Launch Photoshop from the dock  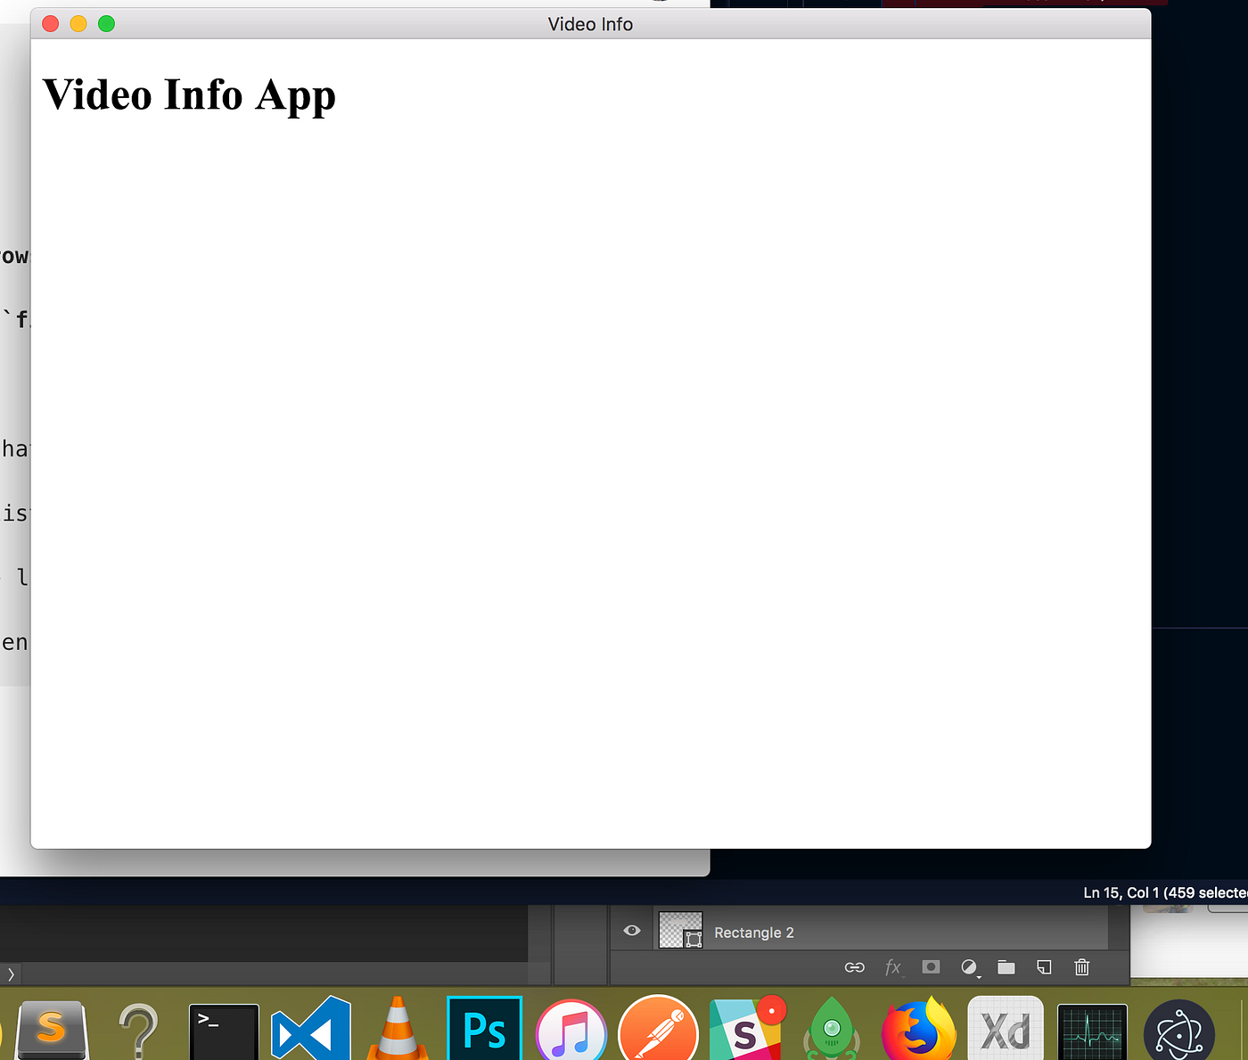[x=484, y=1030]
